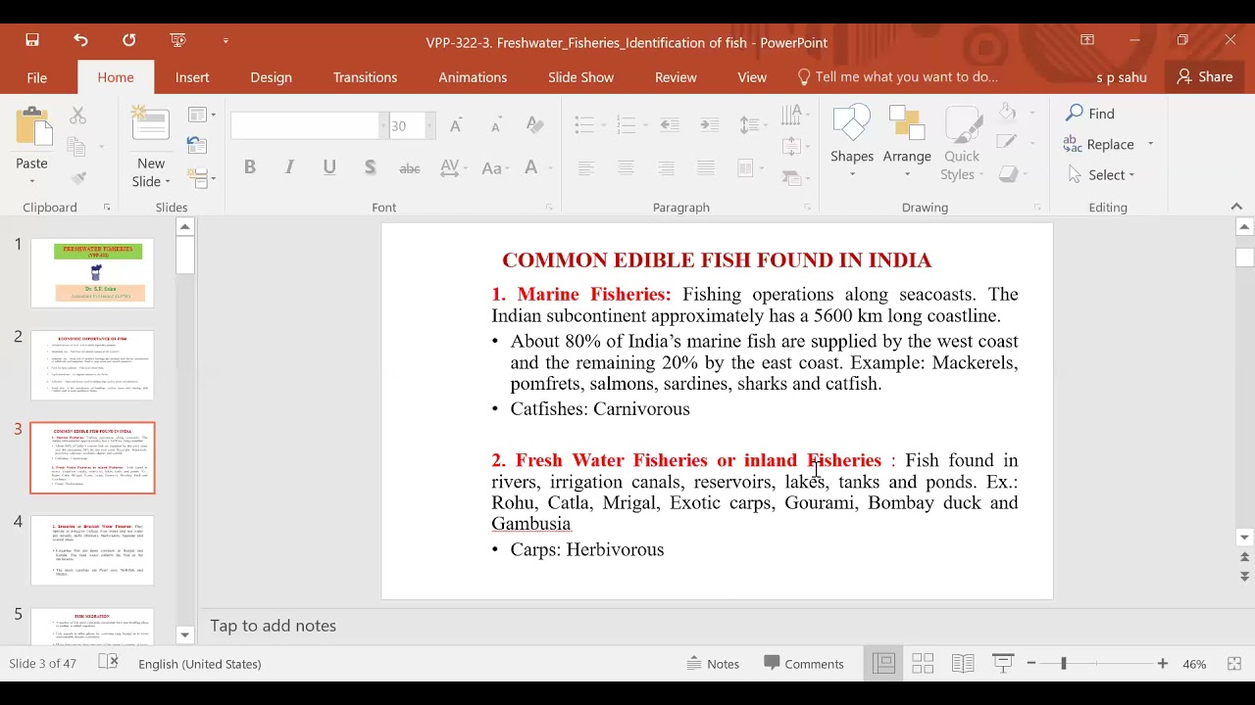Align text left in Paragraph group
1255x705 pixels.
[585, 168]
